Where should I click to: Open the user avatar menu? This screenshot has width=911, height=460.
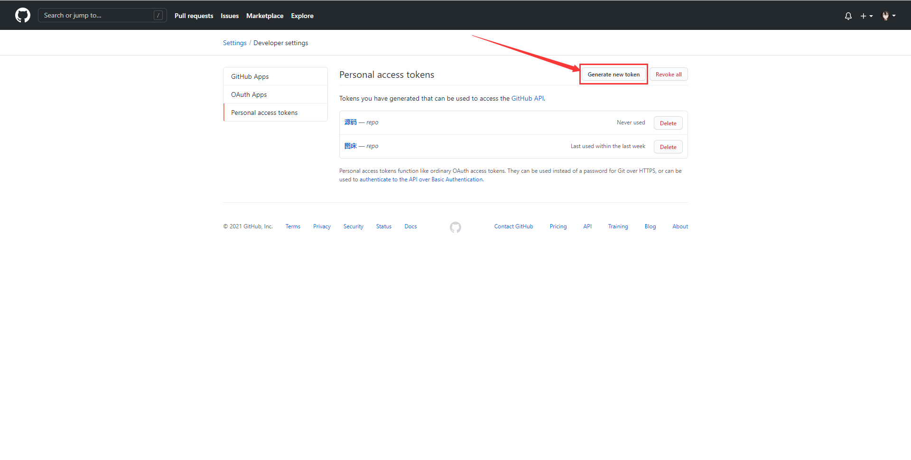[x=888, y=16]
